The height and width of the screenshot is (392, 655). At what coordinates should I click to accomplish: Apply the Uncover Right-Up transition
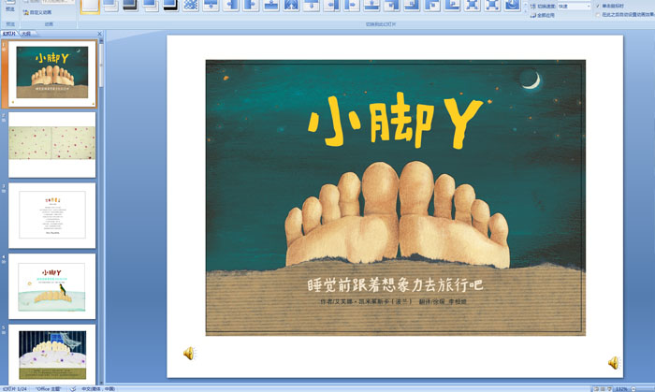tap(452, 5)
